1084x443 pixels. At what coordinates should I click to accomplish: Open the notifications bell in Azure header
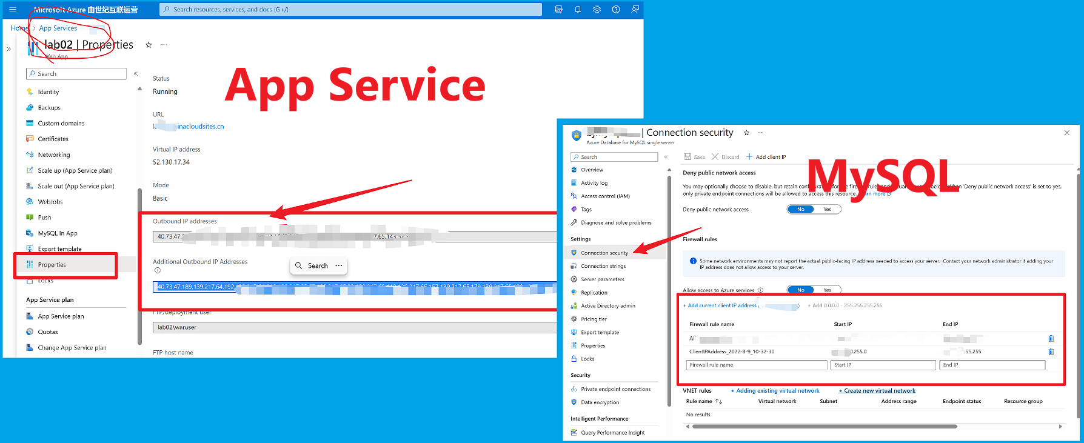[x=578, y=10]
